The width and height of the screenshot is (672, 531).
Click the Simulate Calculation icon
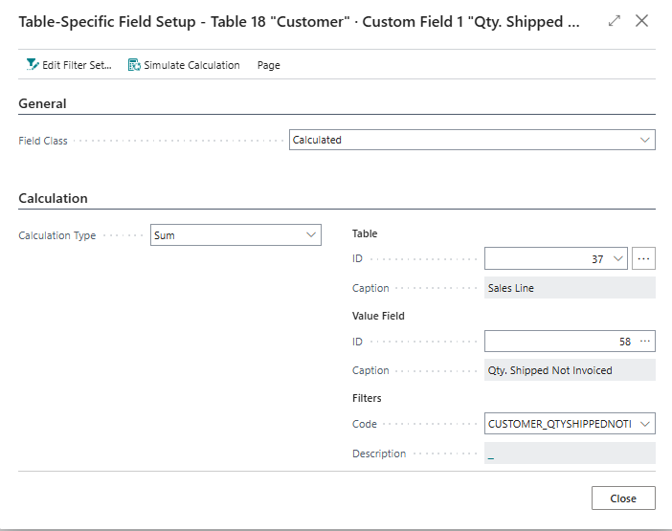pos(134,65)
